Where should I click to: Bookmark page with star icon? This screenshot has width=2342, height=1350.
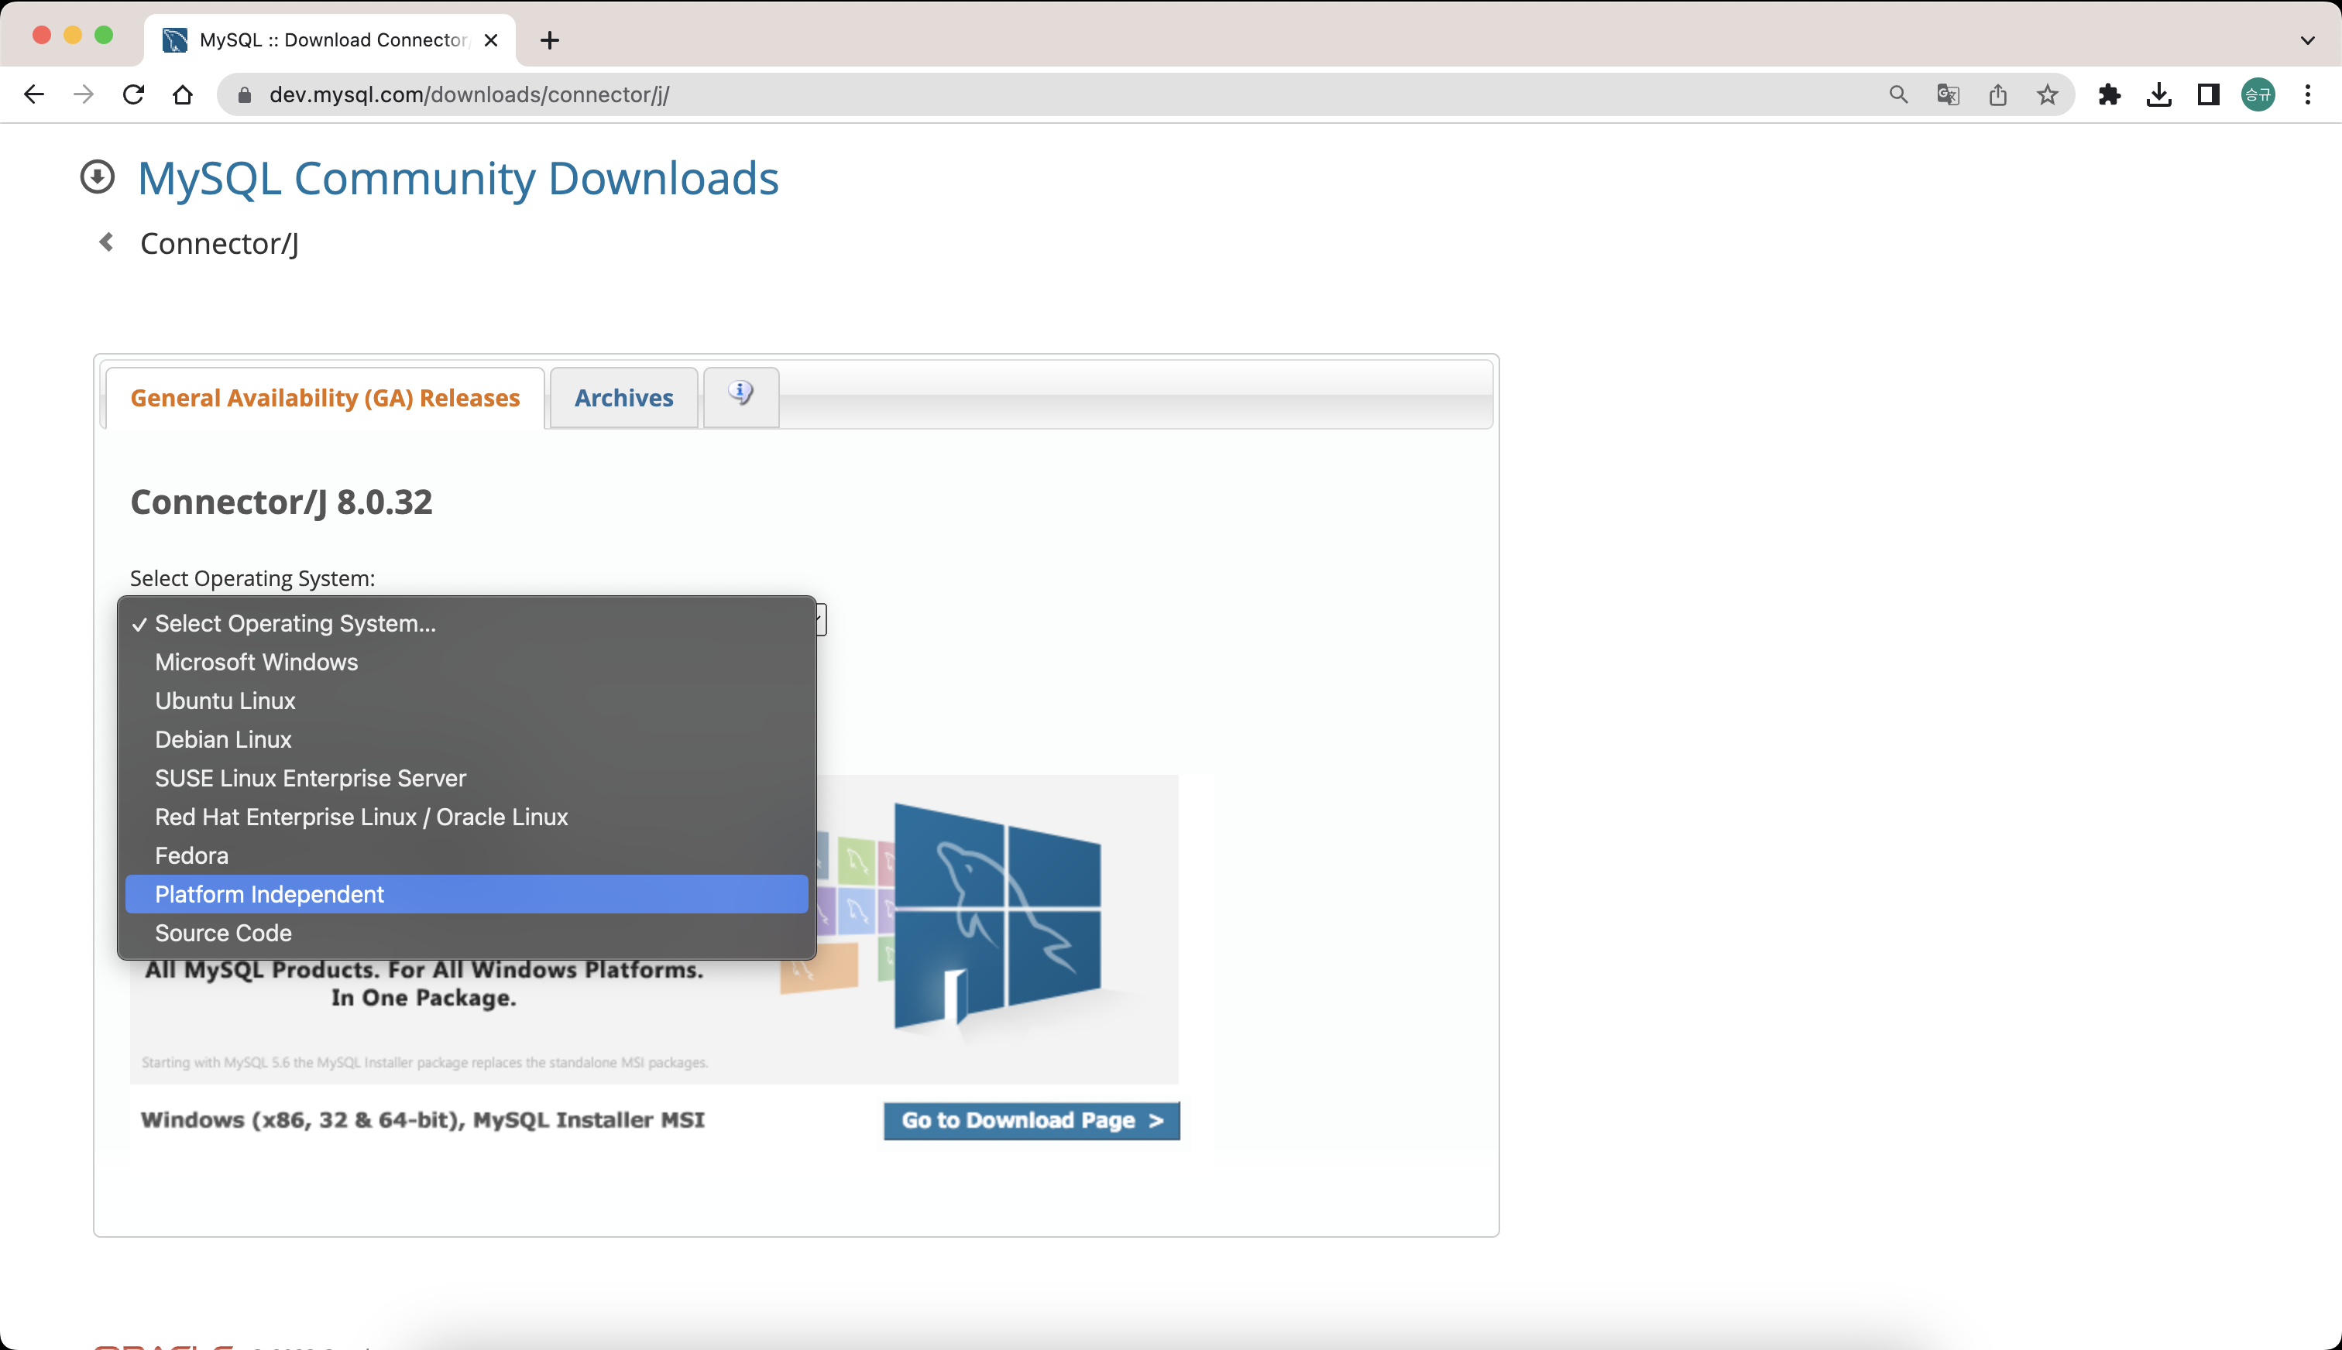click(x=2047, y=94)
